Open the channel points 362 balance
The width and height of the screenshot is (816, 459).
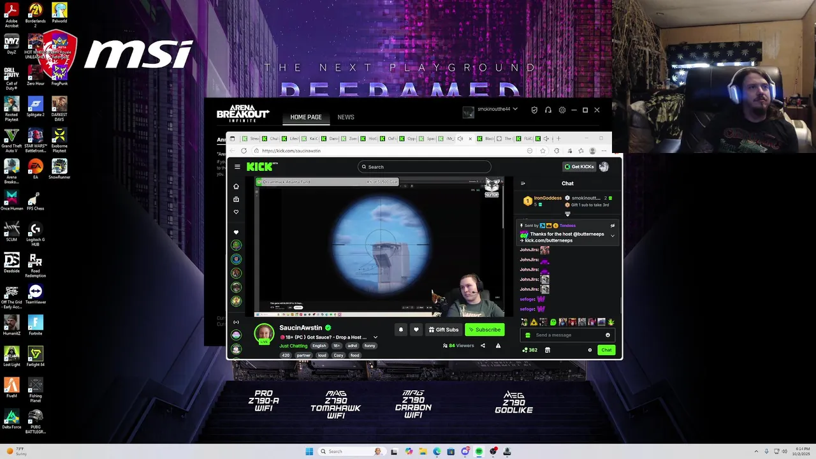click(530, 350)
